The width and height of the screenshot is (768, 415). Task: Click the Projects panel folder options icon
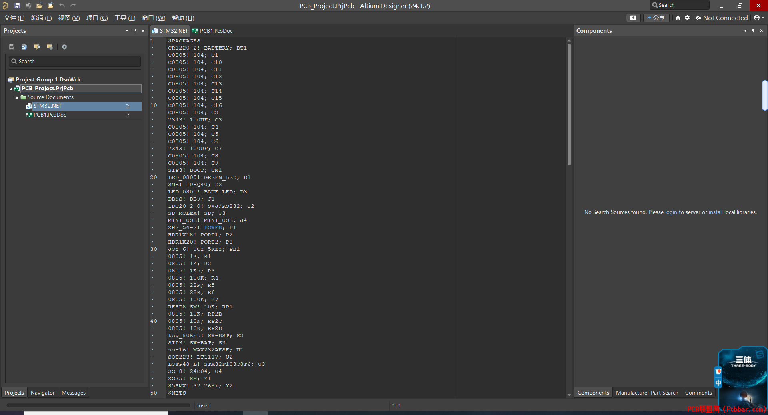coord(50,47)
